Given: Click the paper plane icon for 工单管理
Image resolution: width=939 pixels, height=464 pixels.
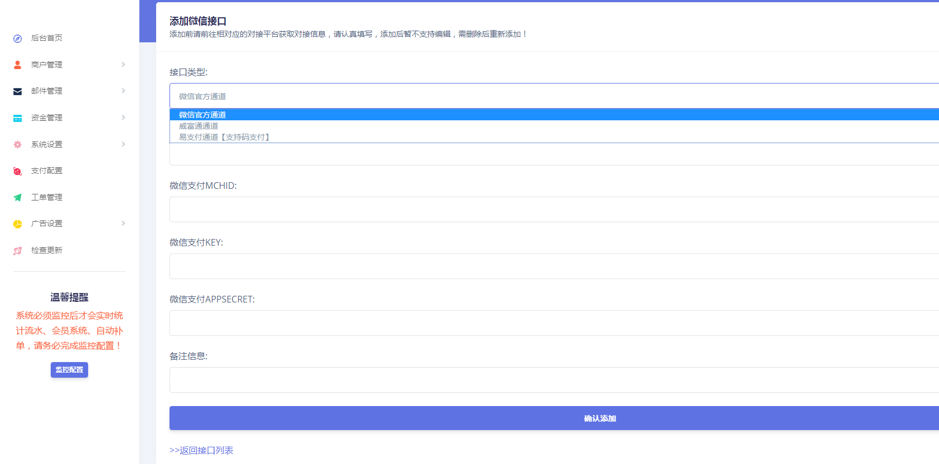Looking at the screenshot, I should (x=18, y=198).
